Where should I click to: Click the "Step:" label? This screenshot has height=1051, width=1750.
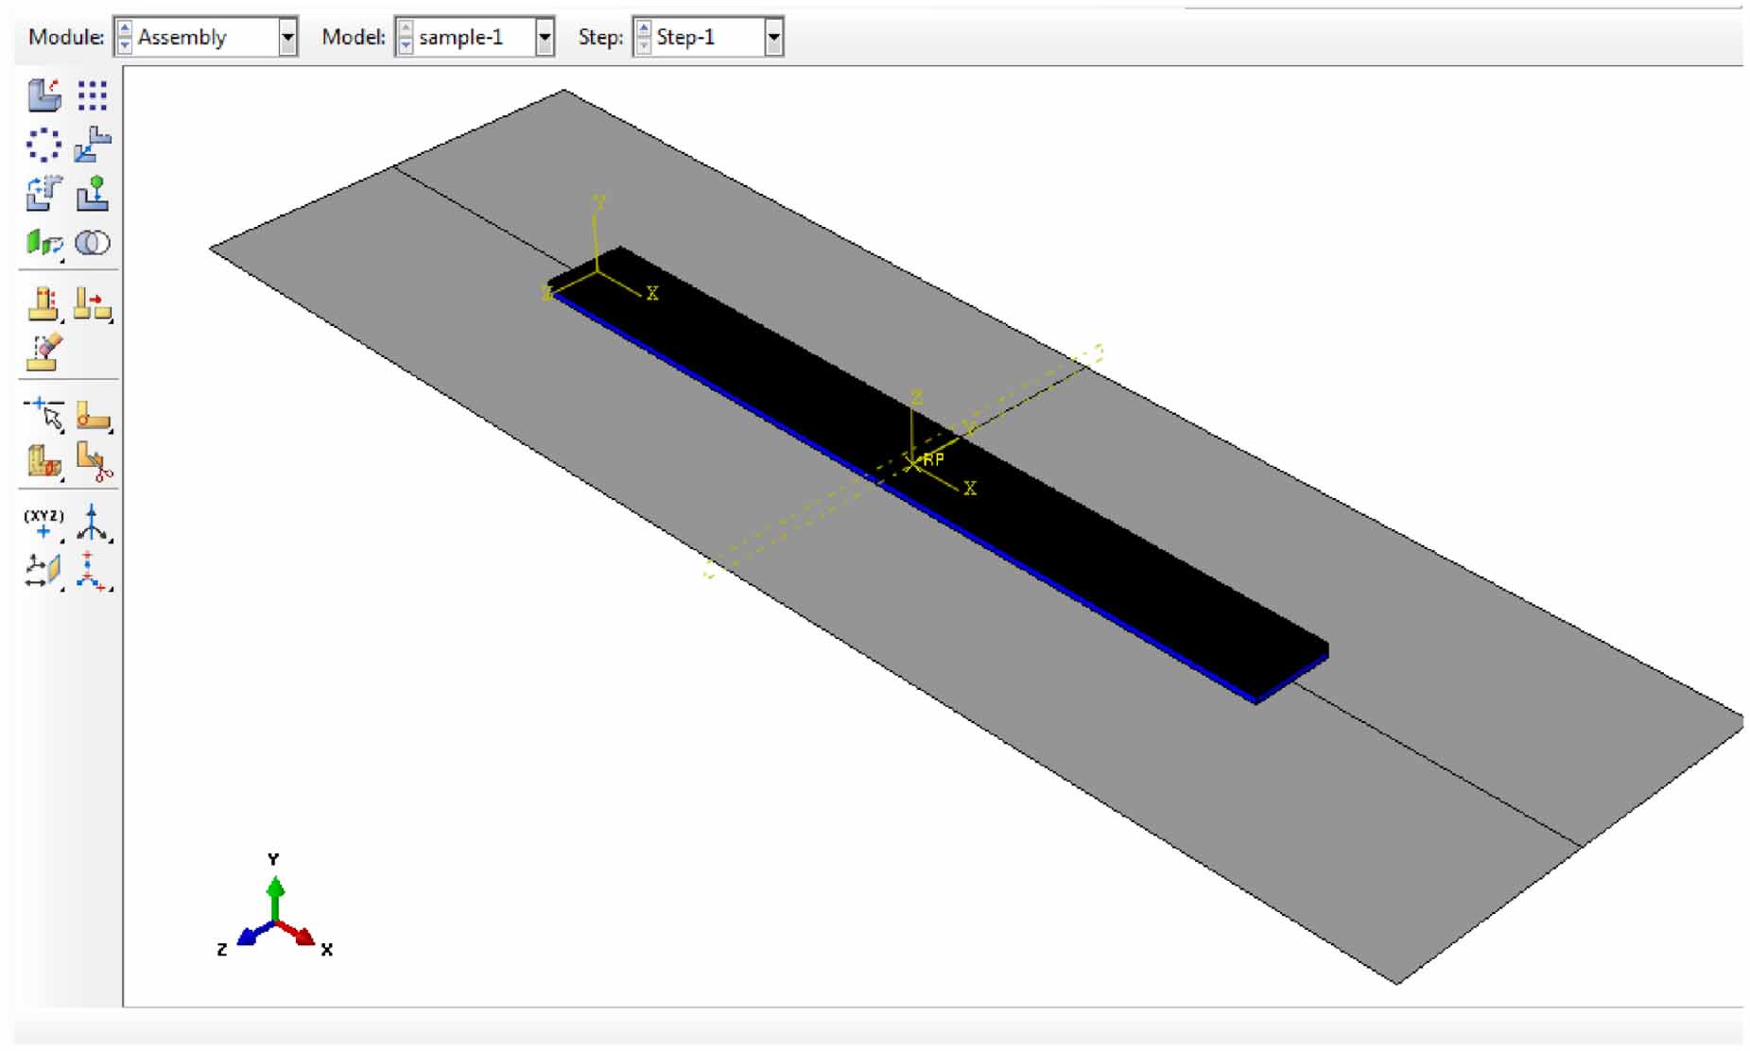pos(600,38)
